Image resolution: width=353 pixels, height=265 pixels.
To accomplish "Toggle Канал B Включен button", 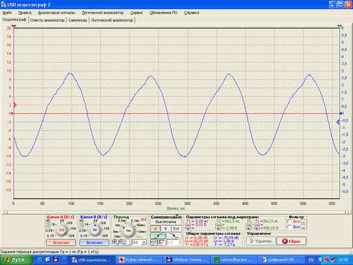I will 94,242.
